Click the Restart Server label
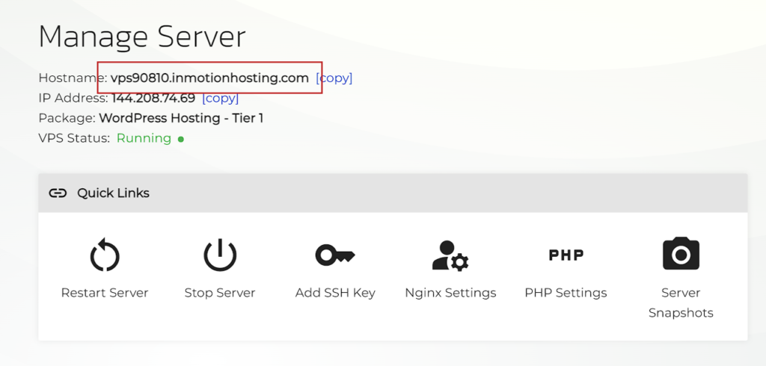 point(105,293)
